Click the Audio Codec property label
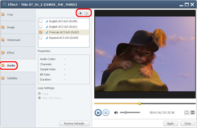Image resolution: width=197 pixels, height=128 pixels. pos(48,59)
